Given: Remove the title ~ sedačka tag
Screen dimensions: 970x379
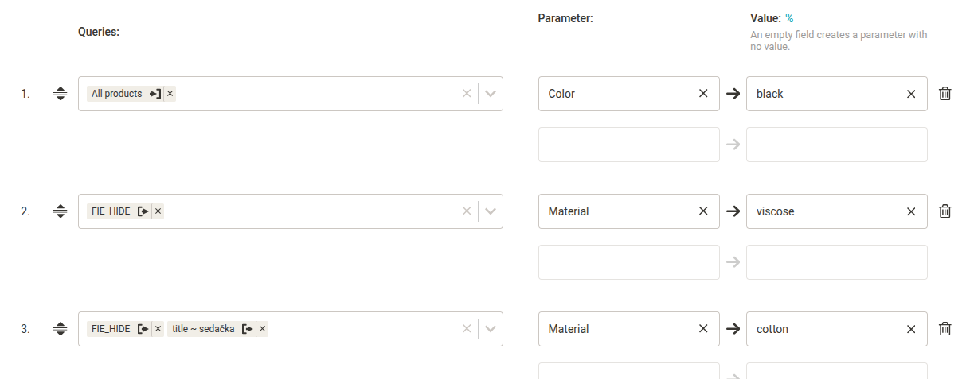Looking at the screenshot, I should coord(263,329).
